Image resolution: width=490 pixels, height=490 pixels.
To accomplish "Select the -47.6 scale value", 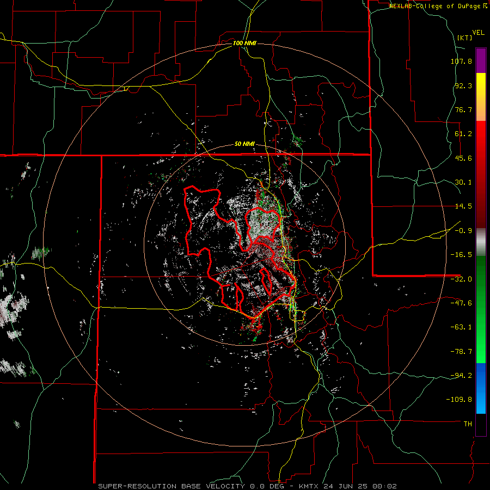I will pos(461,303).
